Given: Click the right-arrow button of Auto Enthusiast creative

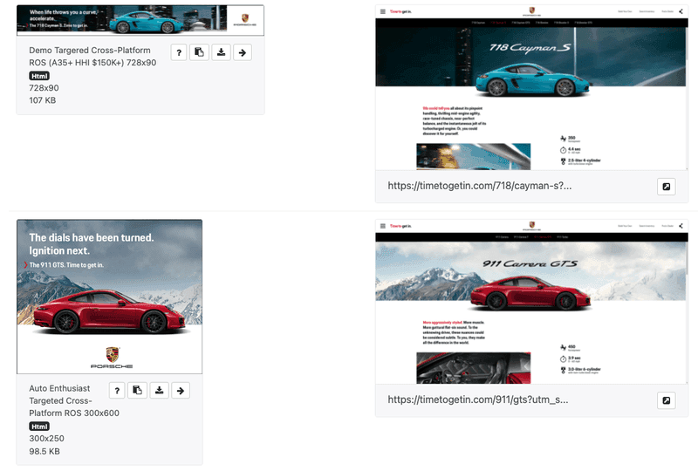Looking at the screenshot, I should coord(181,391).
